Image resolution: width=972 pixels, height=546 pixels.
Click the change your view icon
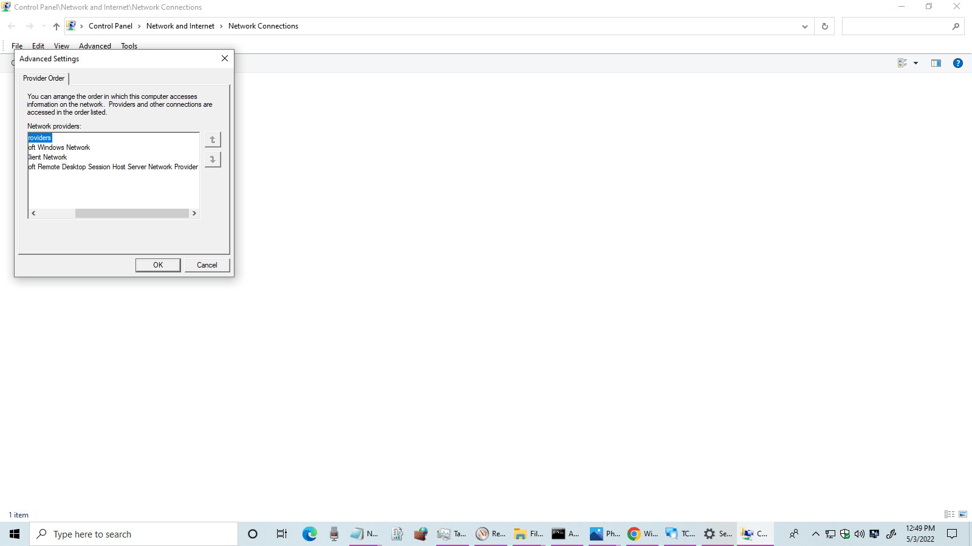click(902, 63)
